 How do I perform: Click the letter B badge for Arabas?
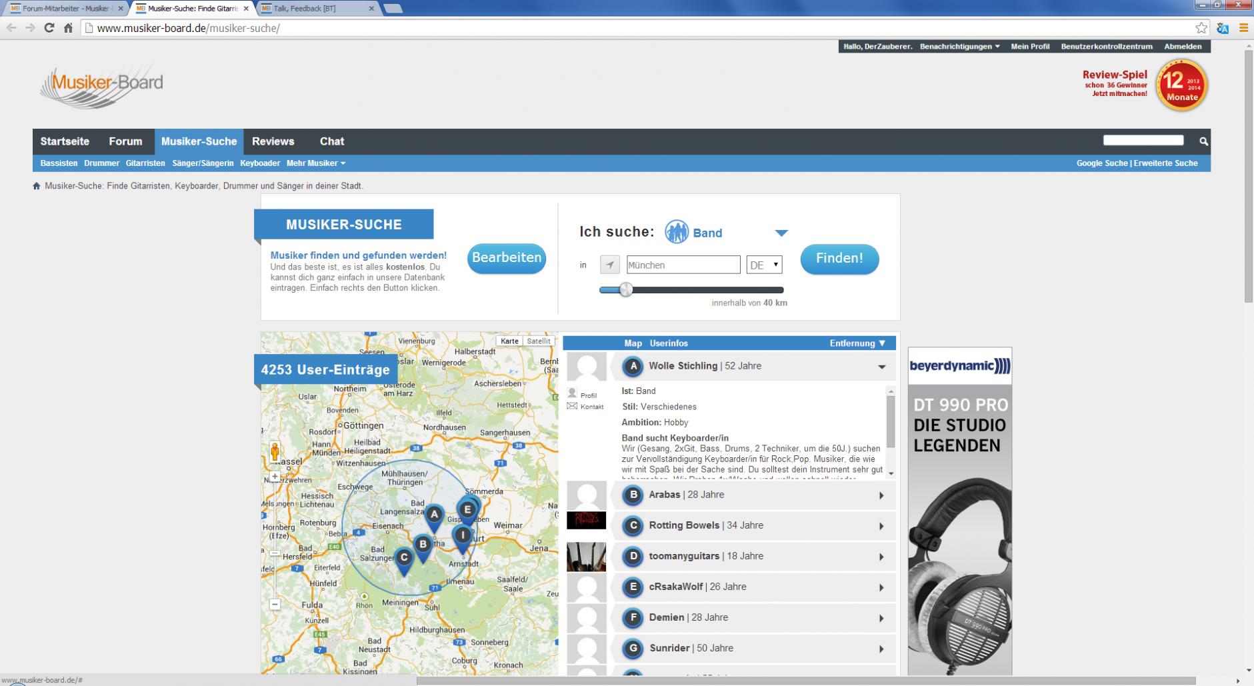click(x=633, y=495)
